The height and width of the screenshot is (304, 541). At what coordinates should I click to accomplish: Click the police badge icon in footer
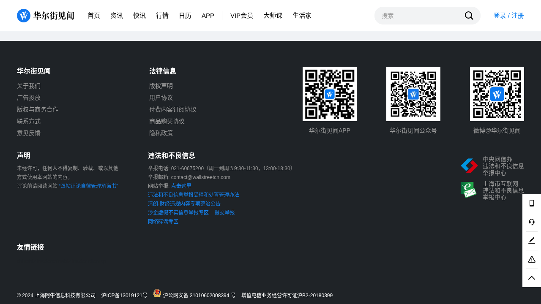click(x=157, y=293)
